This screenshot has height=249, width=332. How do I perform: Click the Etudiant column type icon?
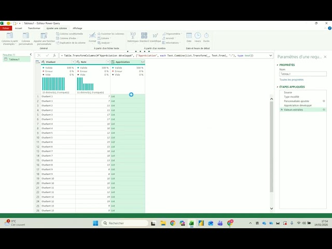[x=43, y=62]
